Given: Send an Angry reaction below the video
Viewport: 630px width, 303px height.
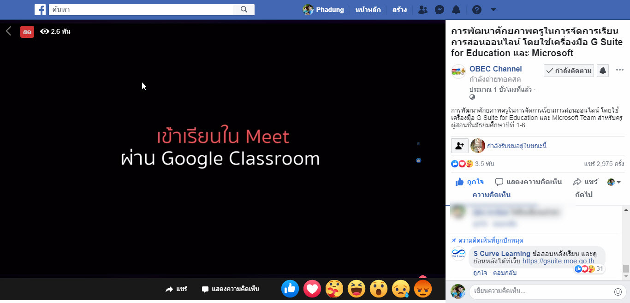Looking at the screenshot, I should coord(422,289).
